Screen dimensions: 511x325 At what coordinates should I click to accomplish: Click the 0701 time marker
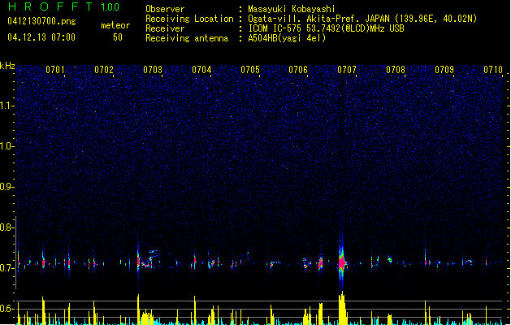pyautogui.click(x=55, y=70)
